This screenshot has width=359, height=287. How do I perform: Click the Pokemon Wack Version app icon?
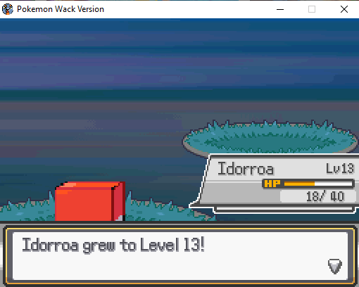tap(7, 9)
